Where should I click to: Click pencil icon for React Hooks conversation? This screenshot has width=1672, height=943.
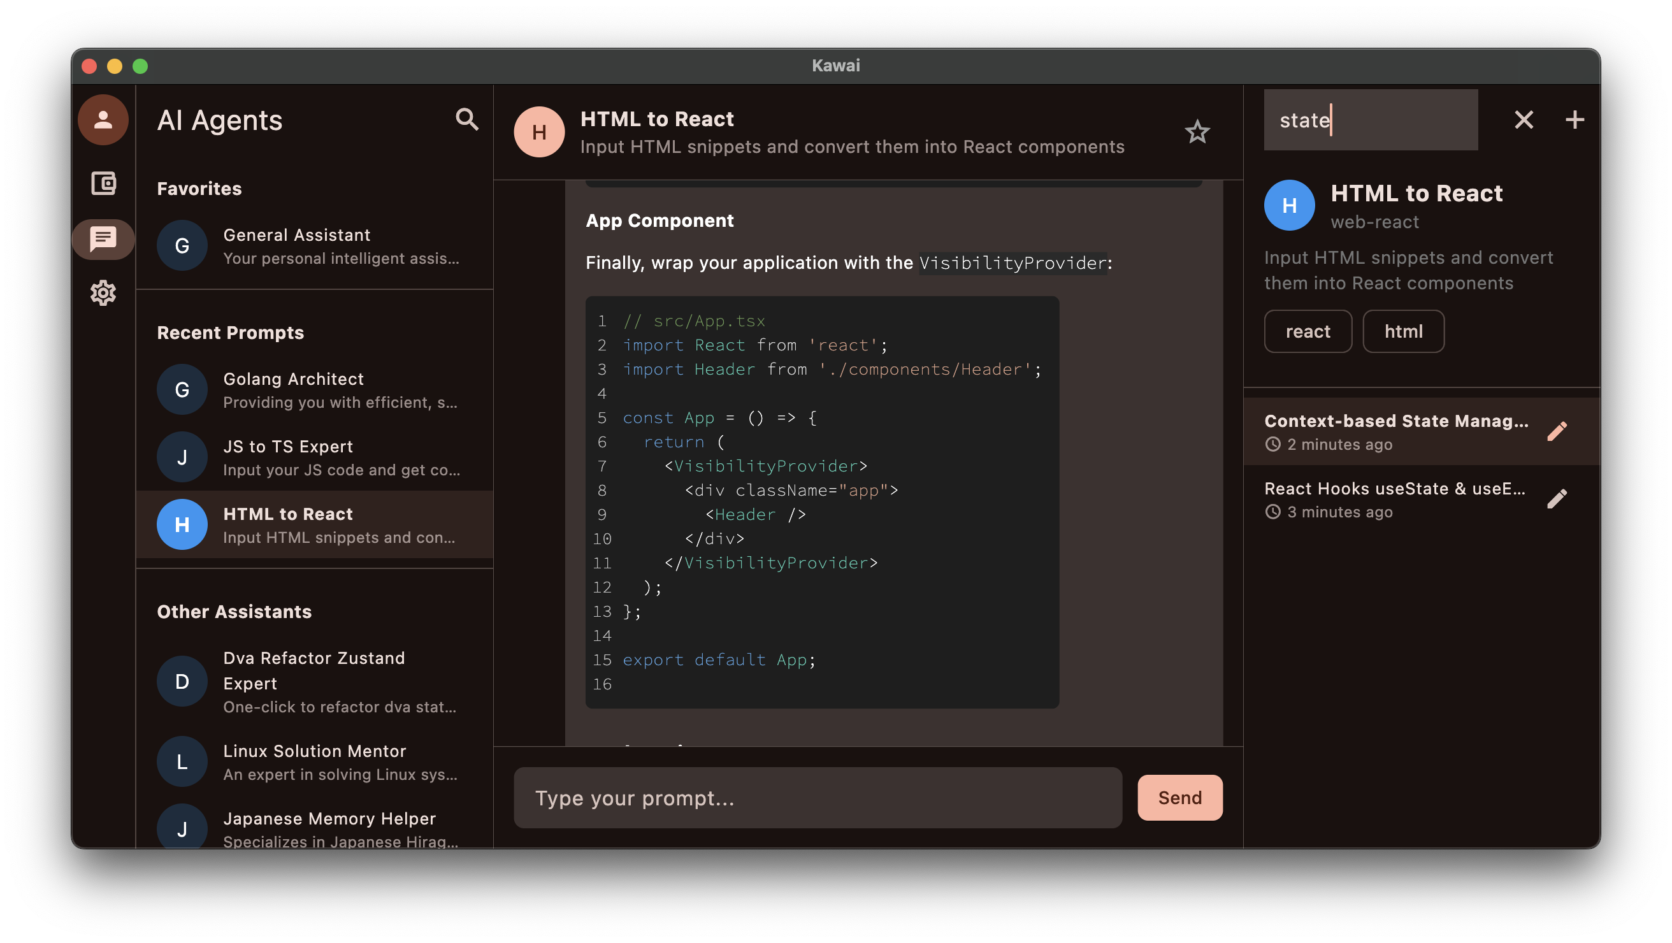(x=1557, y=499)
